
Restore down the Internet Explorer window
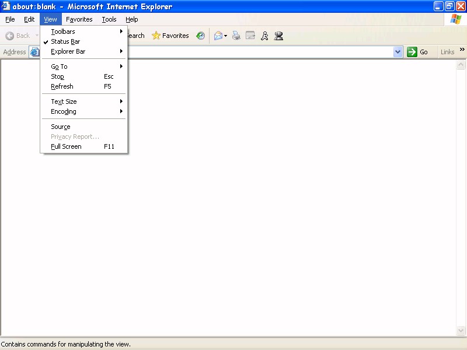449,6
